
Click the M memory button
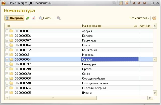[x=134, y=3]
